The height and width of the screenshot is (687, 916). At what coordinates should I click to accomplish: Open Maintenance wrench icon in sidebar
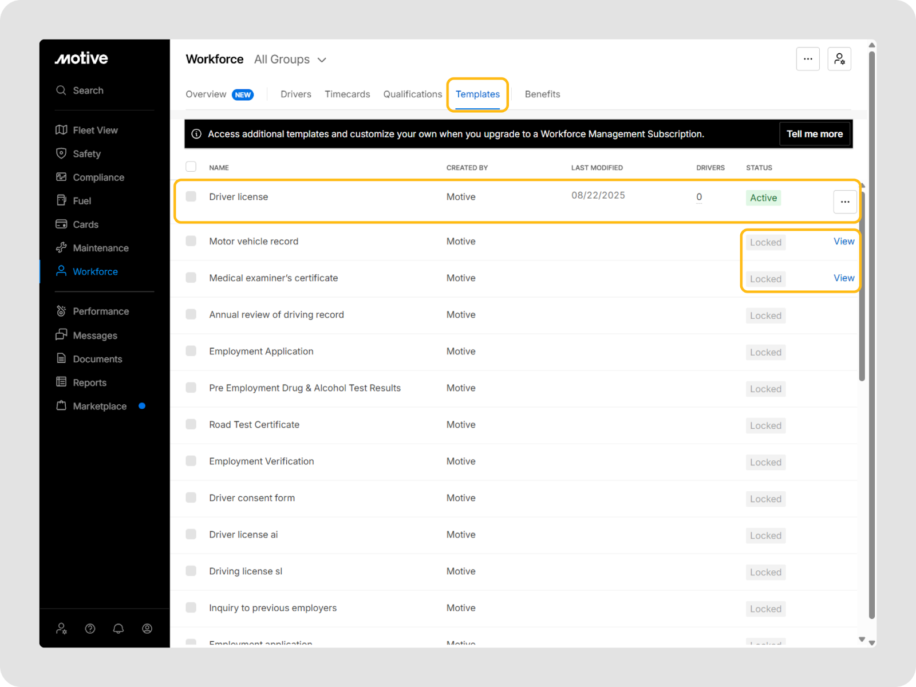pos(61,248)
